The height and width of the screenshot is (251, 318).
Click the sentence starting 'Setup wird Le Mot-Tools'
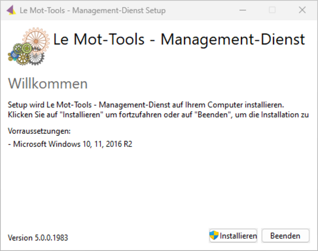click(146, 105)
